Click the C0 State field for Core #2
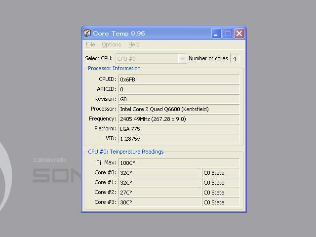The width and height of the screenshot is (316, 237). click(221, 193)
